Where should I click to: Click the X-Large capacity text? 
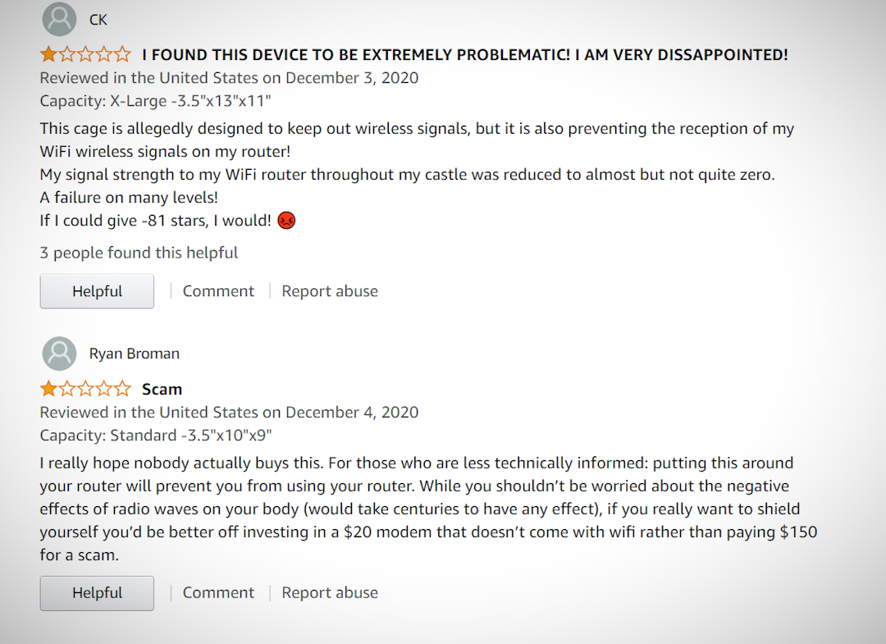[x=155, y=101]
